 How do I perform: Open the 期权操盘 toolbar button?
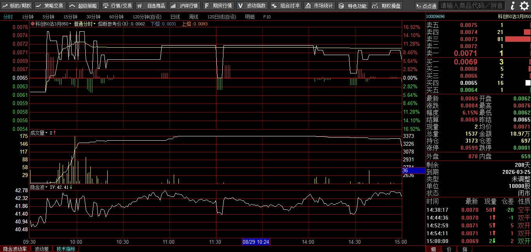click(x=387, y=6)
